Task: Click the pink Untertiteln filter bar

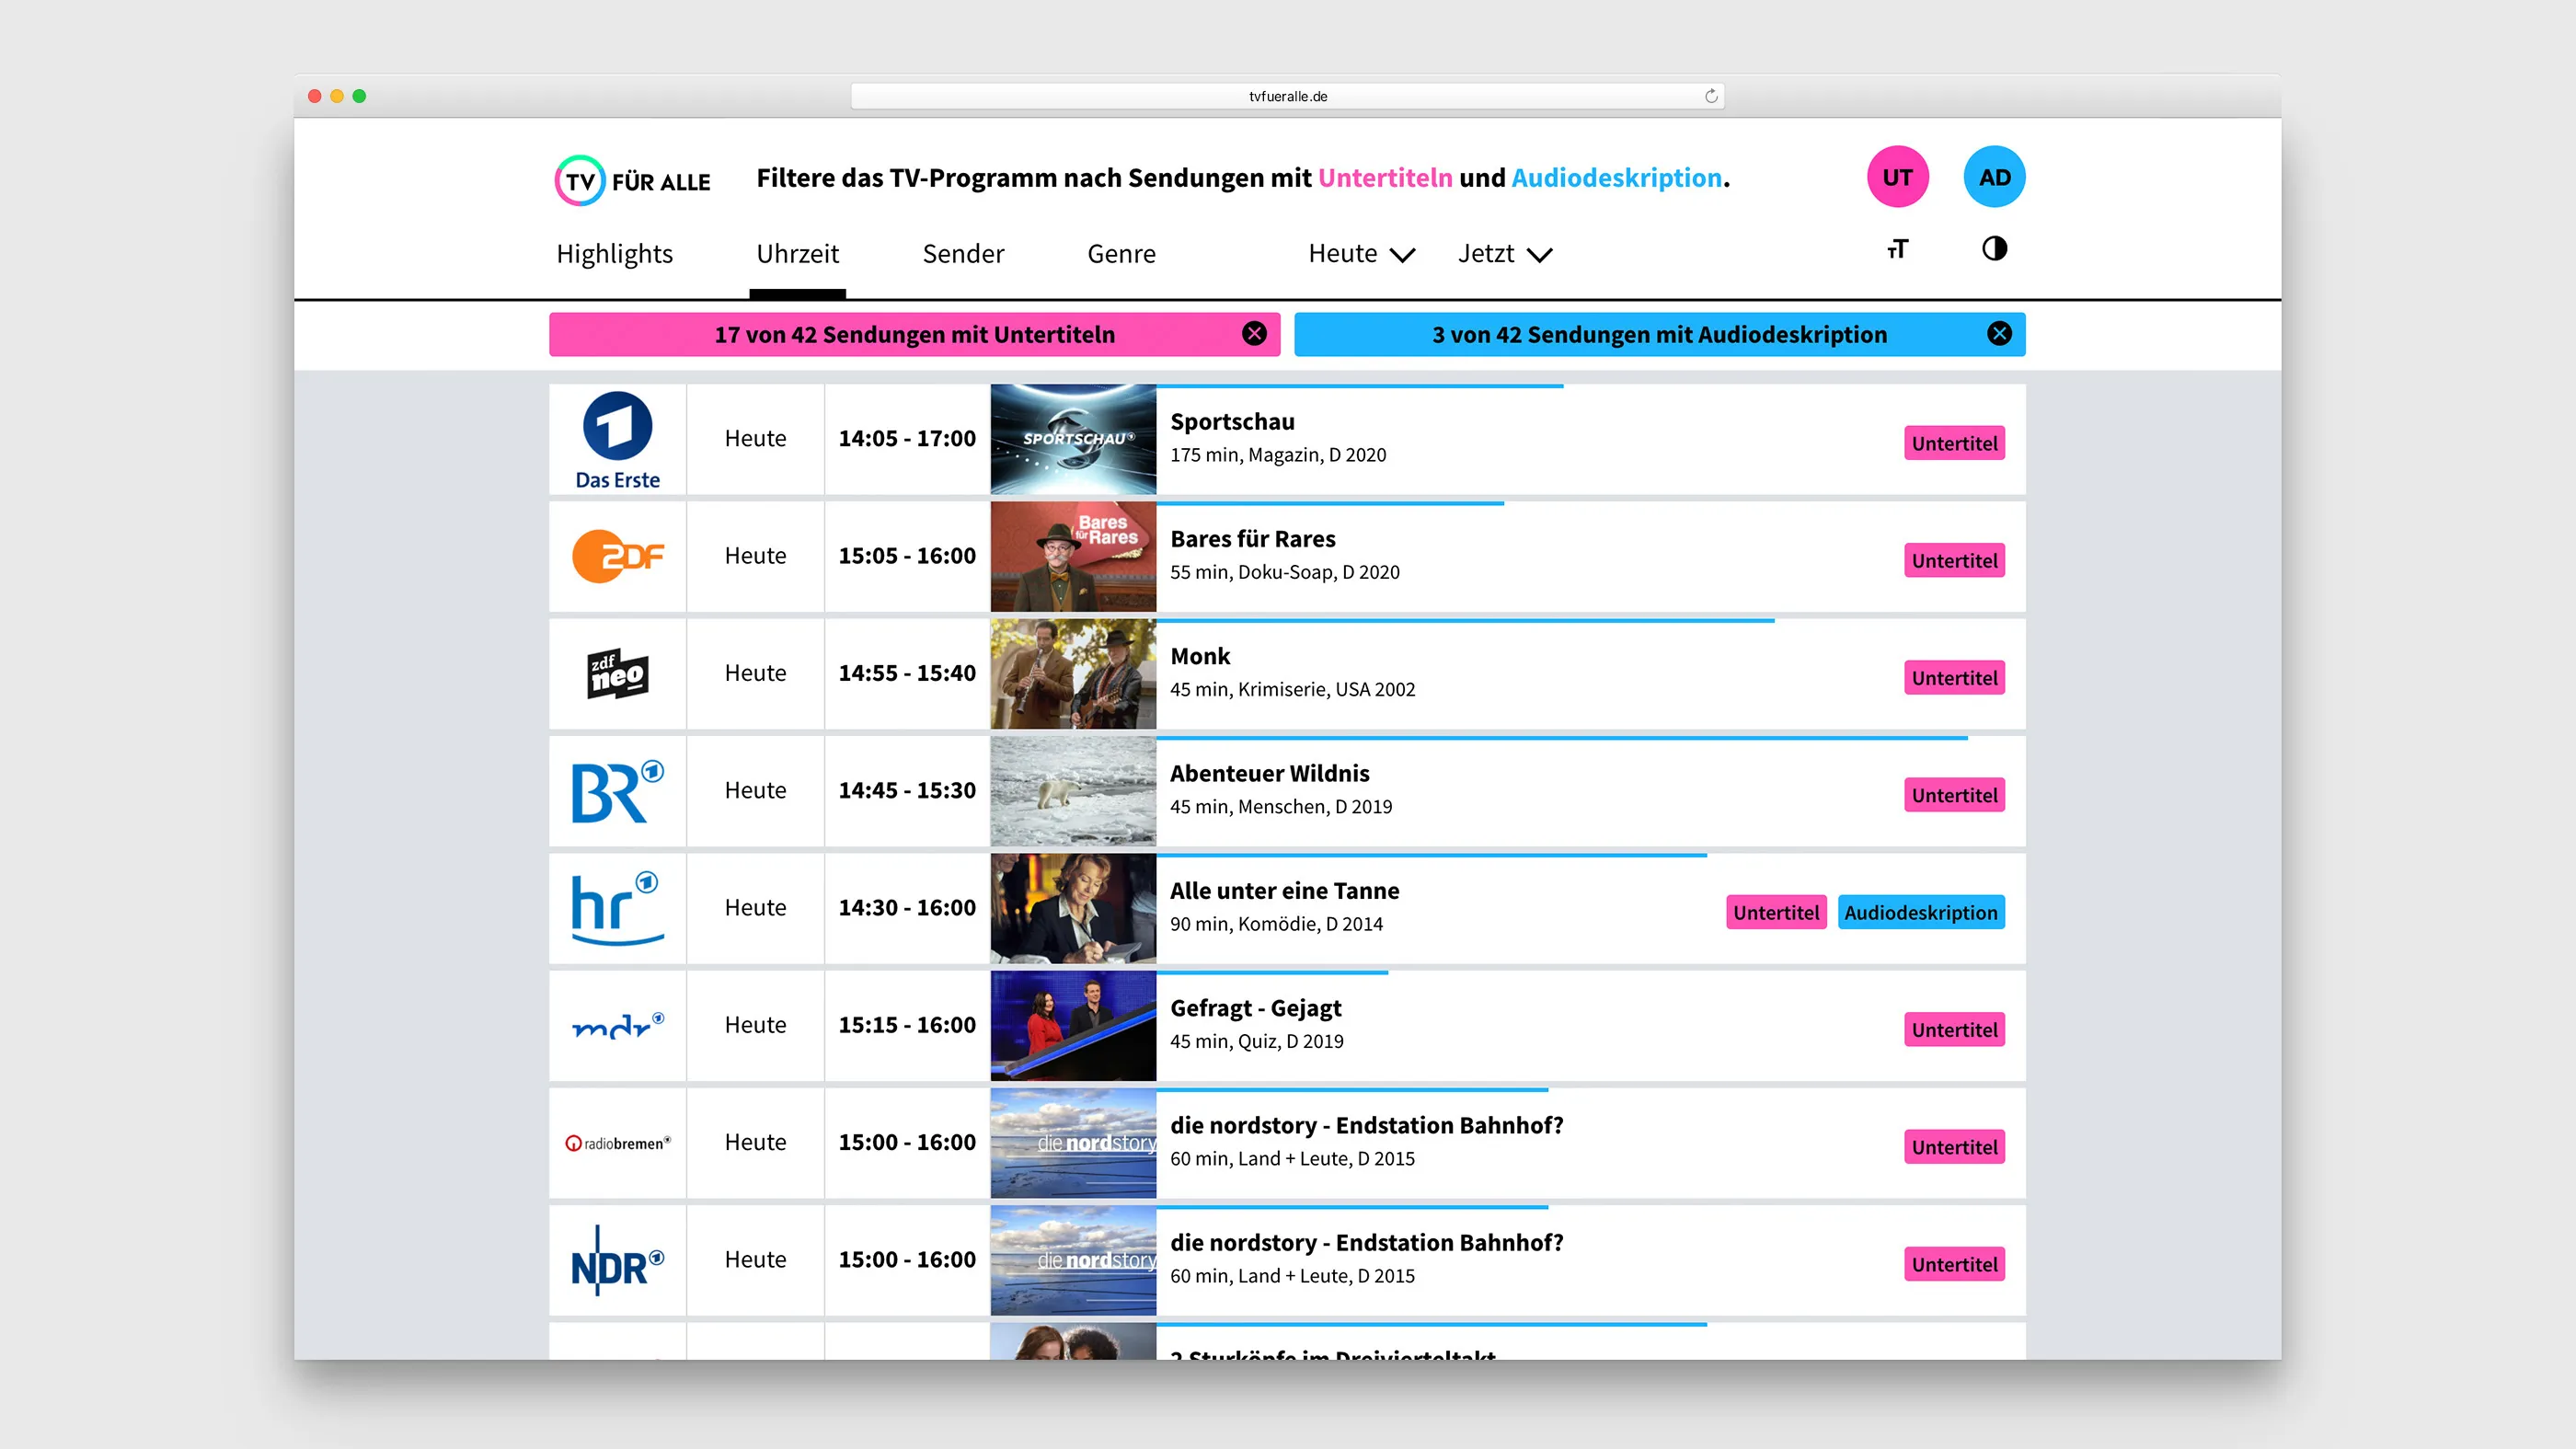Action: click(x=914, y=334)
